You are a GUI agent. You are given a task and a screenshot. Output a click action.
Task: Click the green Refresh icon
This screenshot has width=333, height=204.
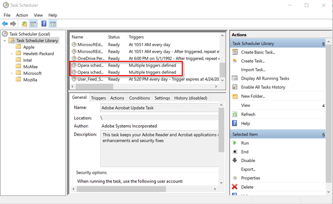click(235, 114)
